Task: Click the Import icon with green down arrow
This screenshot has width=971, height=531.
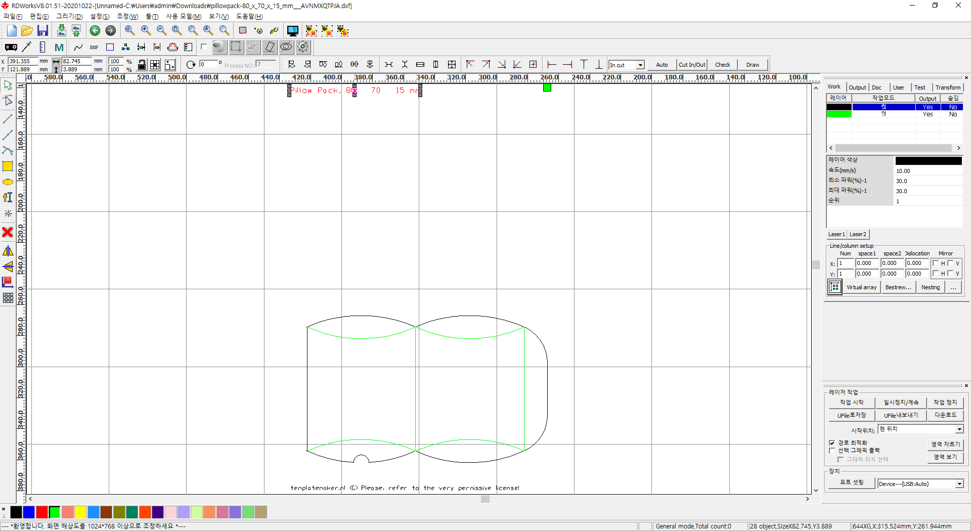Action: point(61,31)
